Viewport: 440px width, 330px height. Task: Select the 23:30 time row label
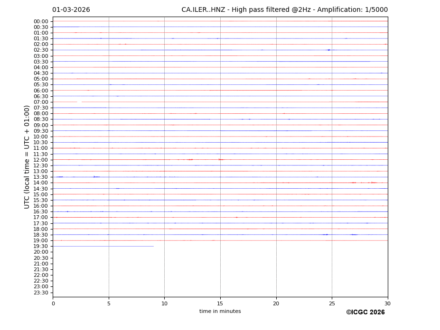[x=41, y=293]
